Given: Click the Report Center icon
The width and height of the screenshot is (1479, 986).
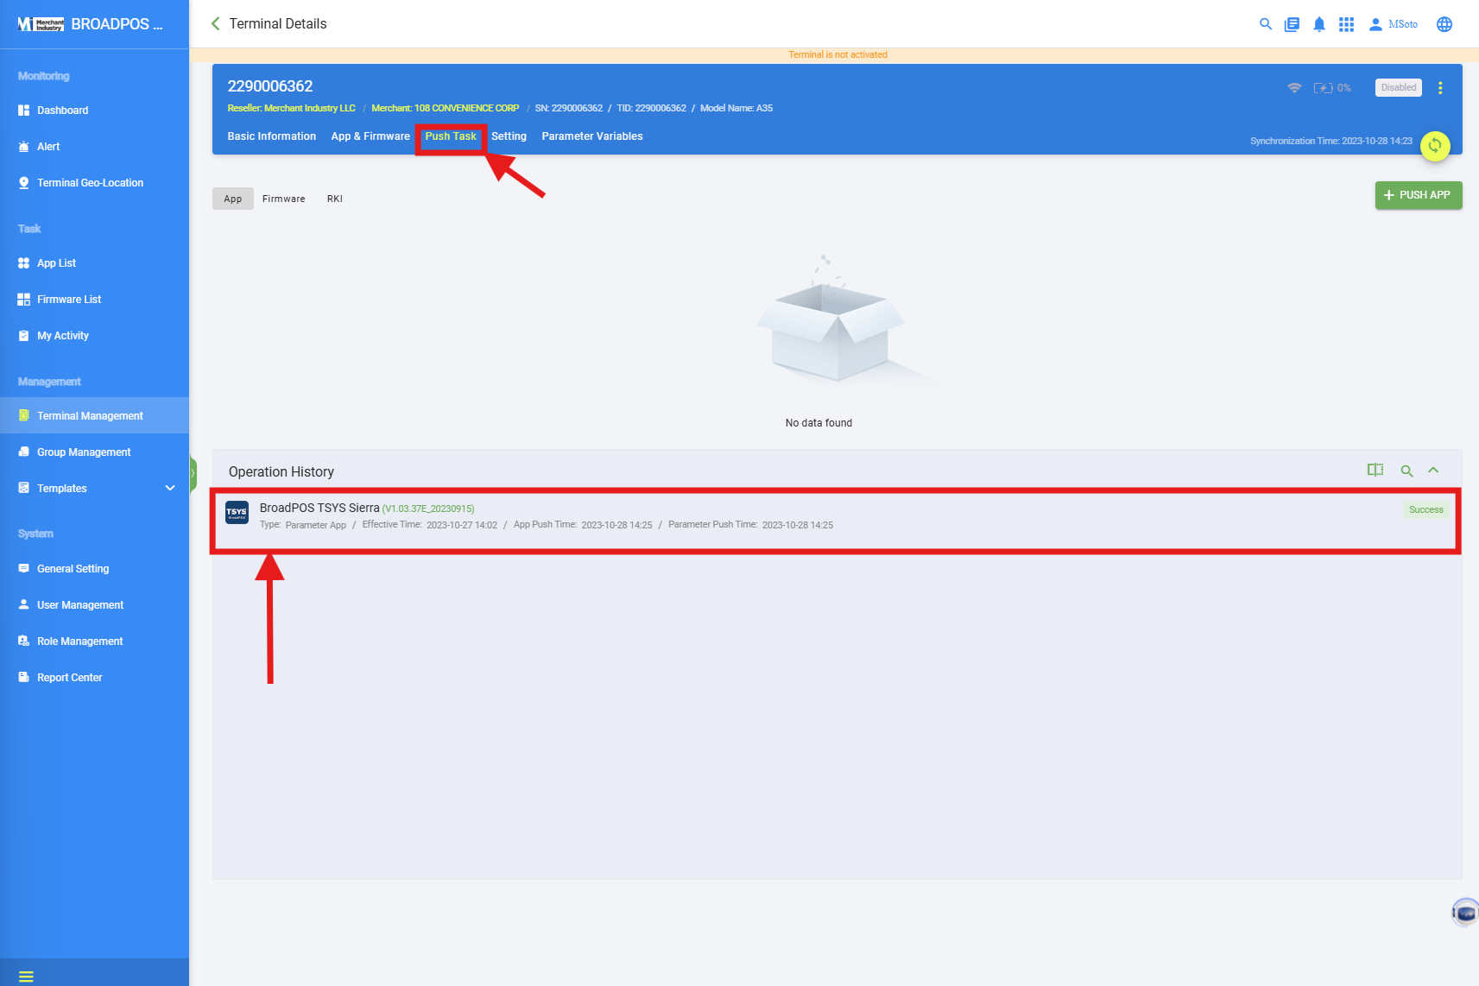Looking at the screenshot, I should click(x=23, y=677).
